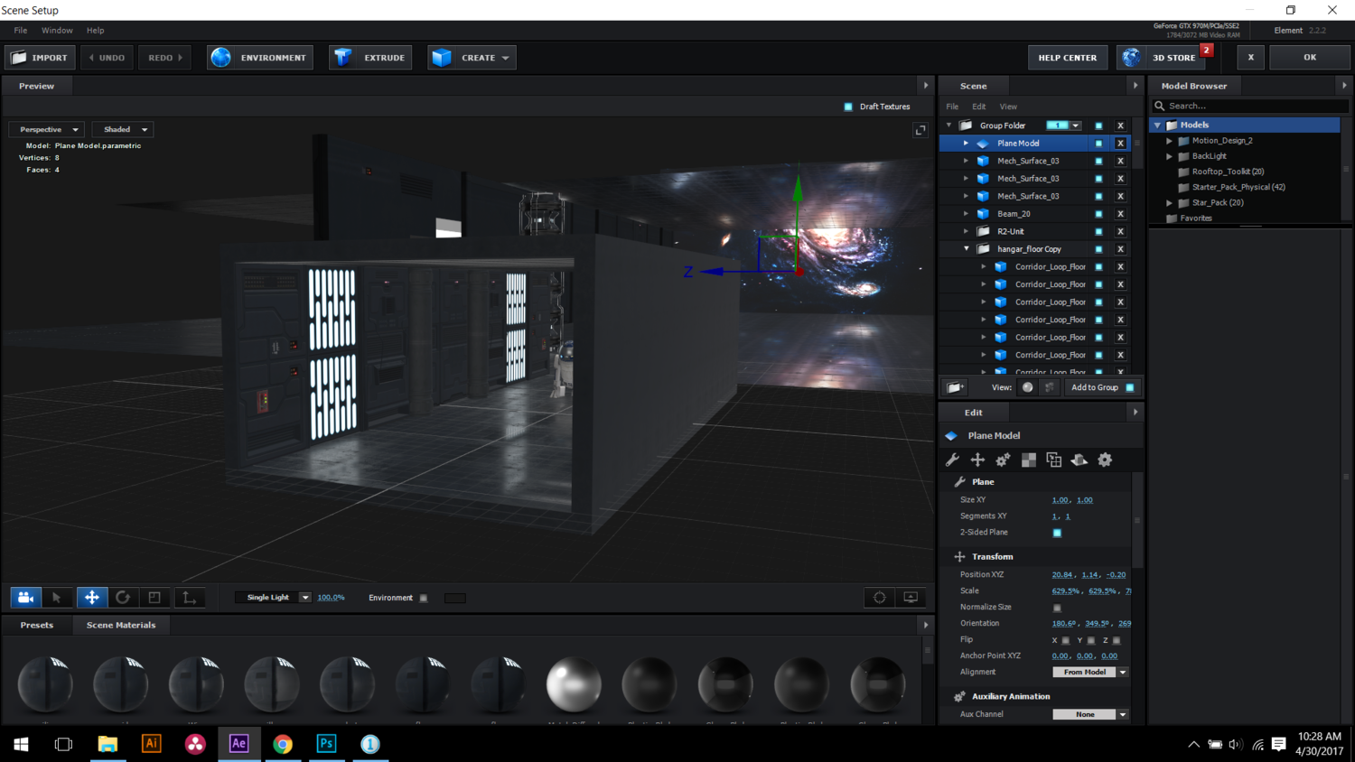Toggle the Draft Textures checkbox

coord(848,107)
